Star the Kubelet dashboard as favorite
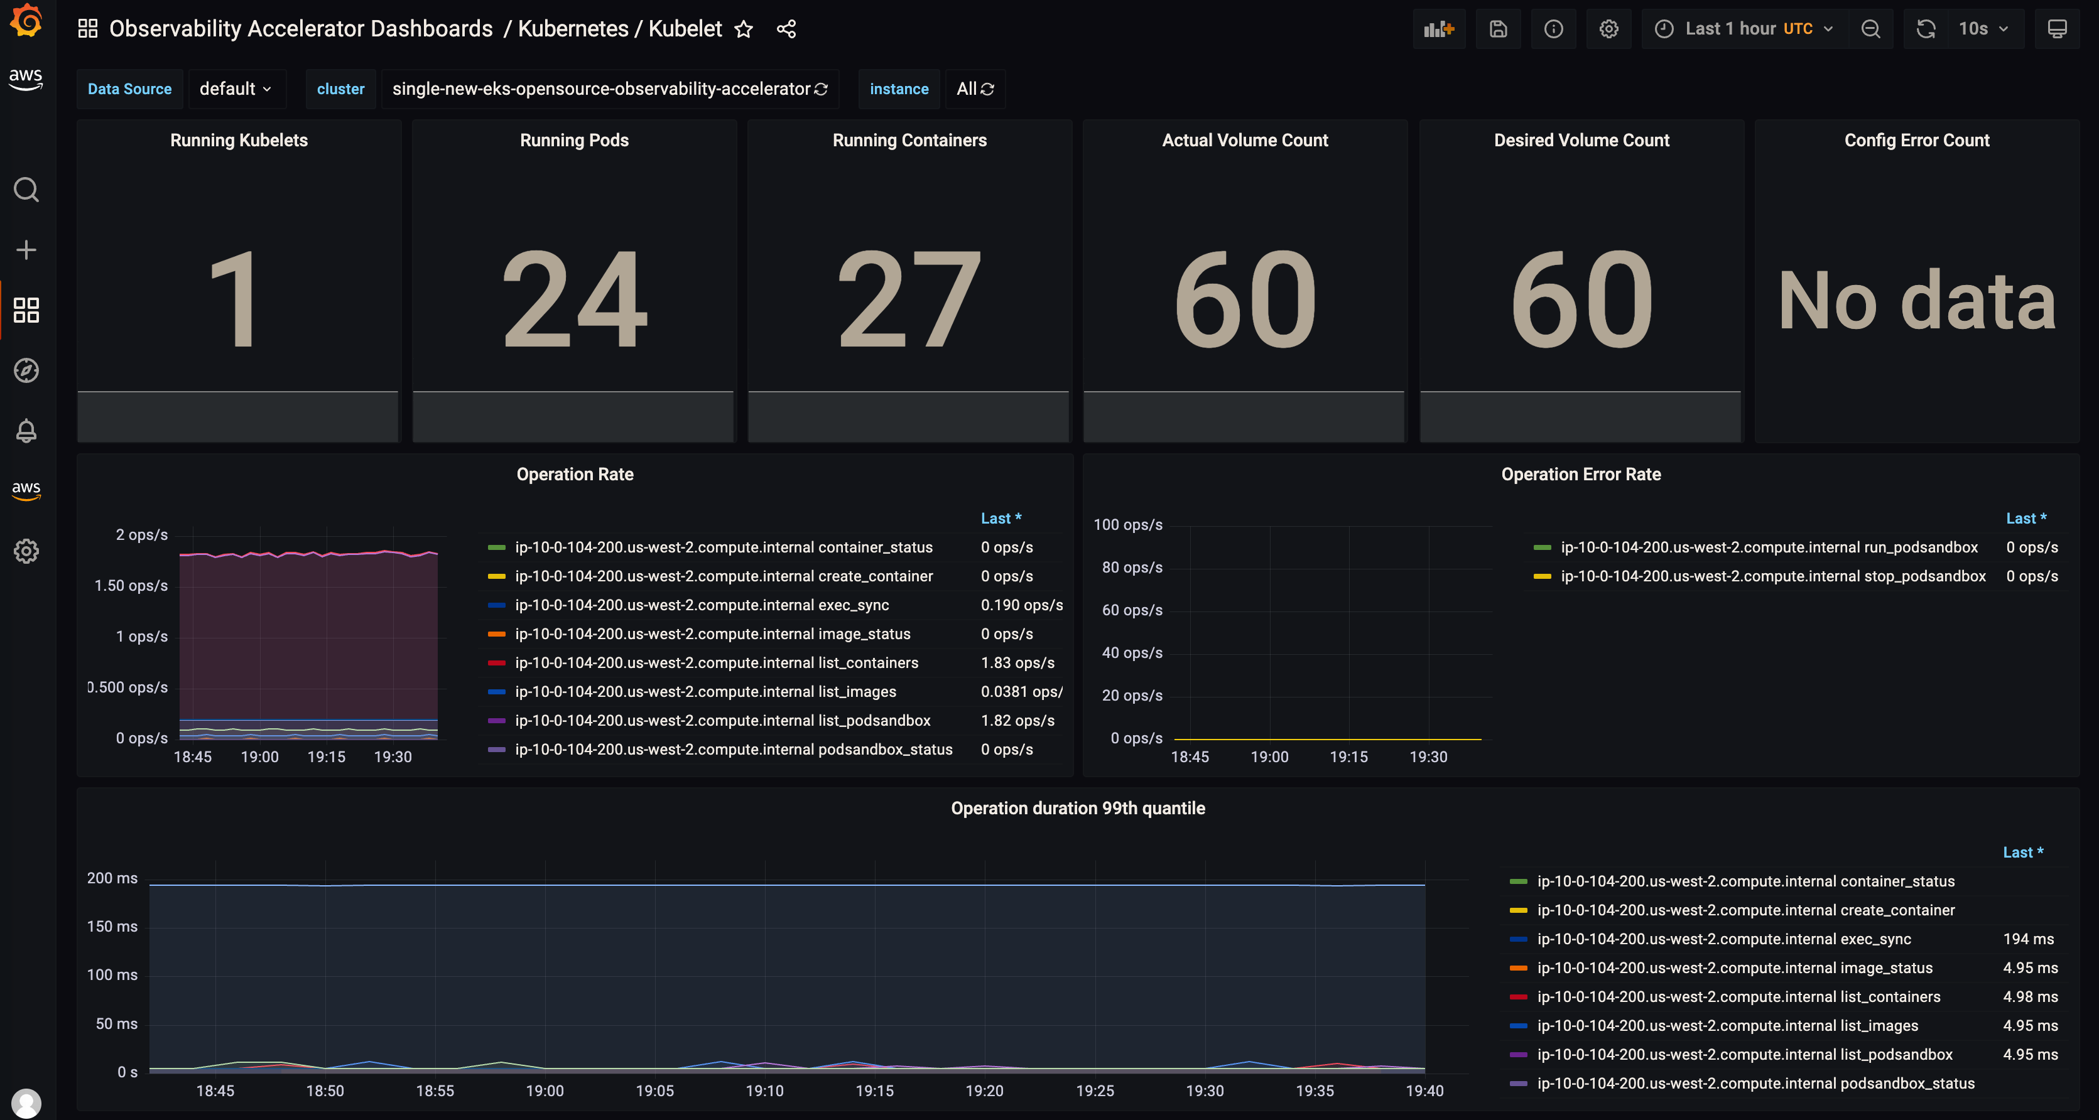This screenshot has height=1120, width=2099. [743, 30]
